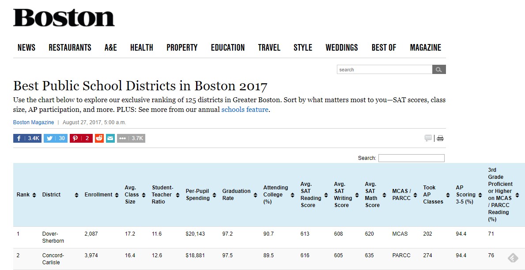This screenshot has height=270, width=525.
Task: Open more sharing options
Action: [131, 138]
